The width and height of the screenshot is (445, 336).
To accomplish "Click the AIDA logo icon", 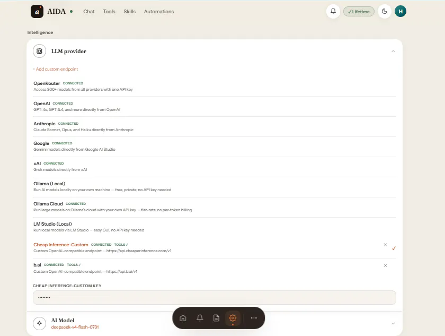I will pos(37,12).
